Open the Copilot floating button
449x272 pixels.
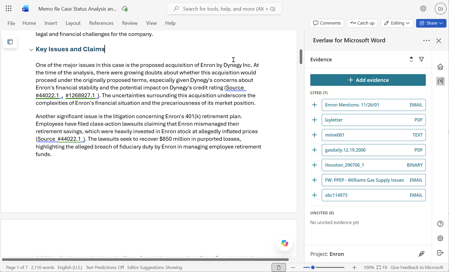pyautogui.click(x=285, y=243)
